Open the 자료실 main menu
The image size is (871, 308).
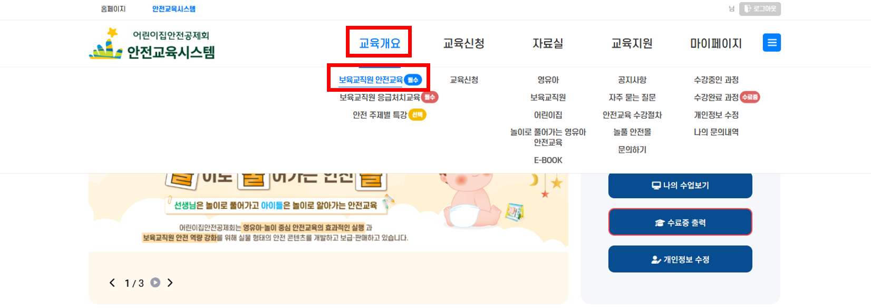coord(548,43)
